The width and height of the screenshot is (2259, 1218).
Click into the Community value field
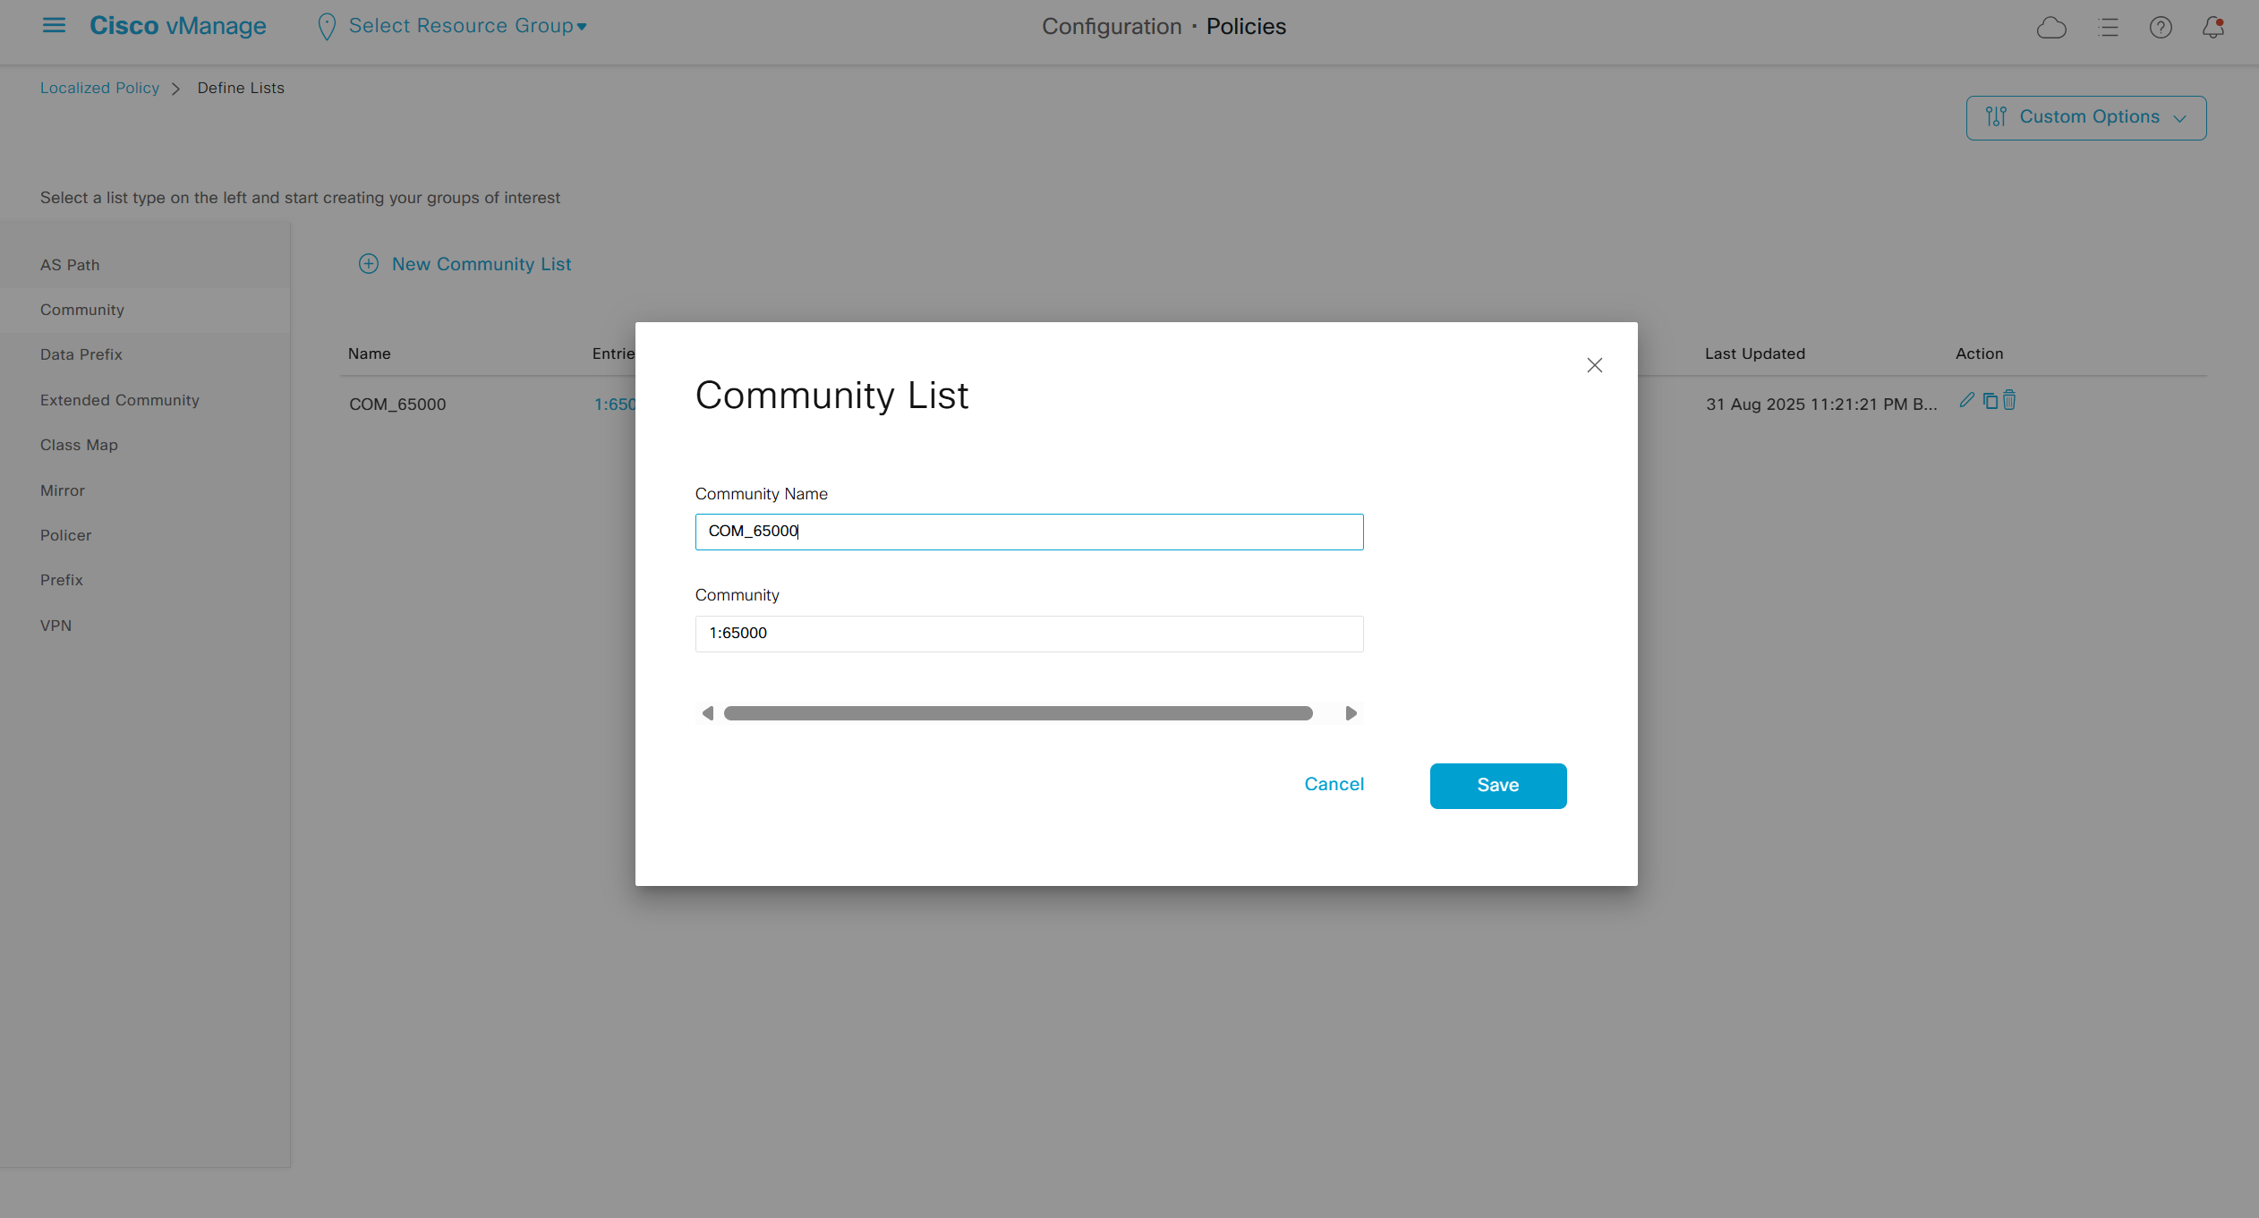[x=1028, y=634]
